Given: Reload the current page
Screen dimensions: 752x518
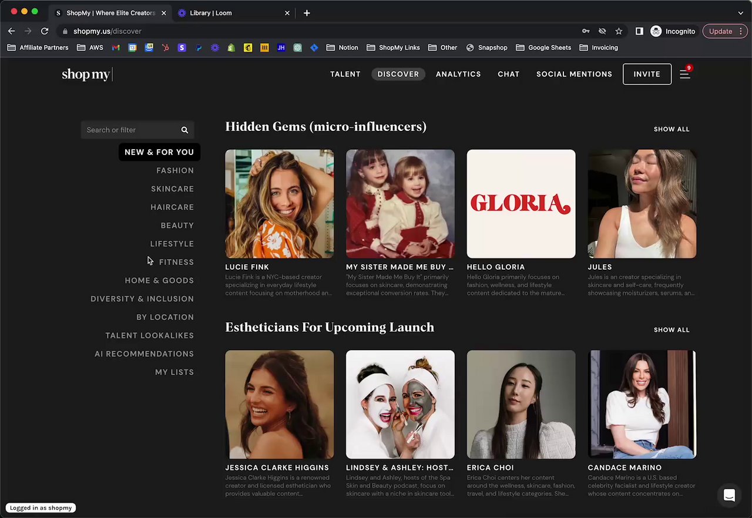Looking at the screenshot, I should 45,31.
